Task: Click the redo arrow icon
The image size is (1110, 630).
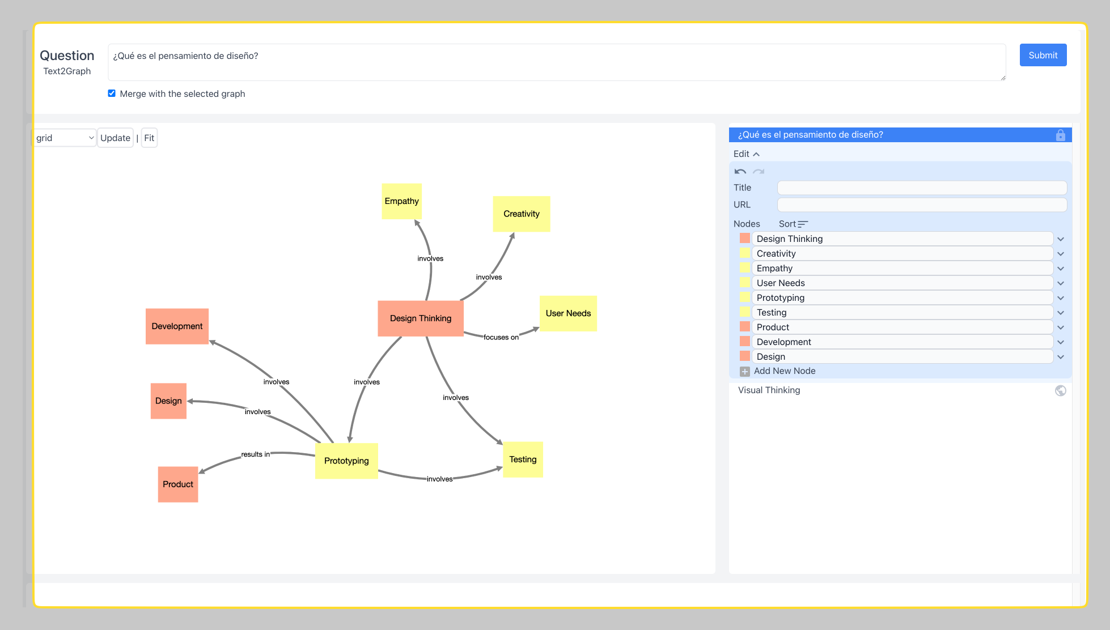Action: tap(759, 172)
